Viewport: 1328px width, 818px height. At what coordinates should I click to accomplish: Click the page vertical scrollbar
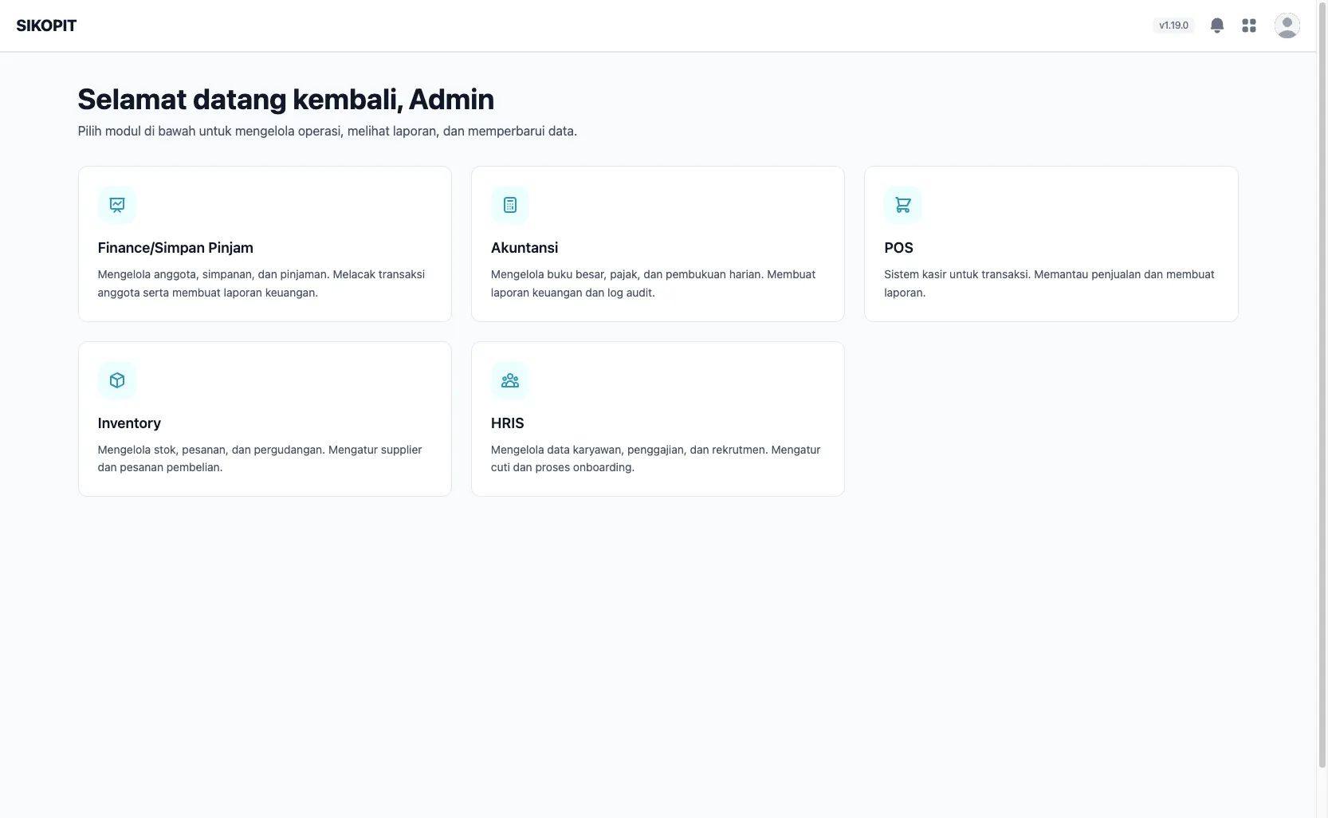click(1322, 385)
